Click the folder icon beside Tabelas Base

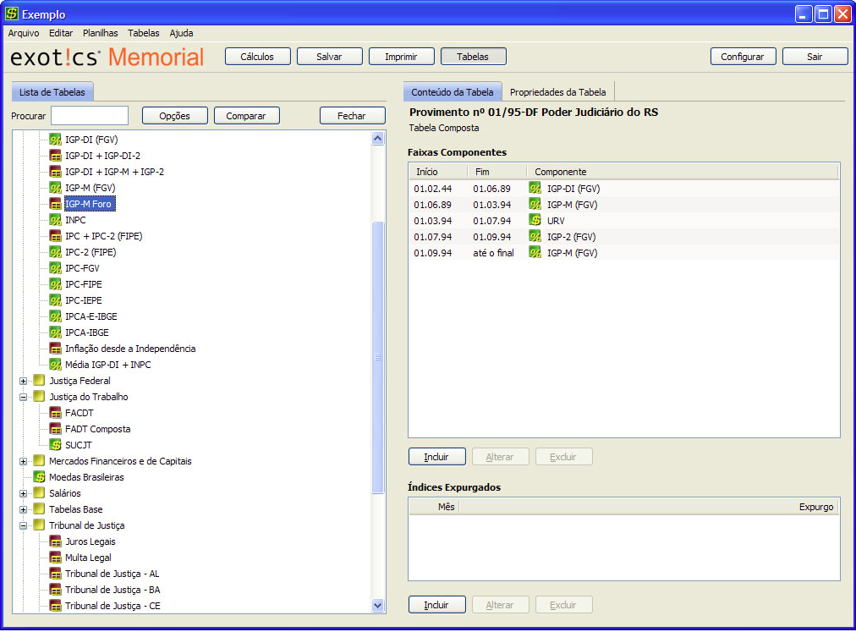[39, 509]
